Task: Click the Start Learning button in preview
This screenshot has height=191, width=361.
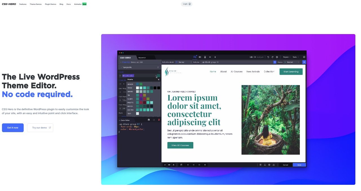Action: [x=291, y=72]
